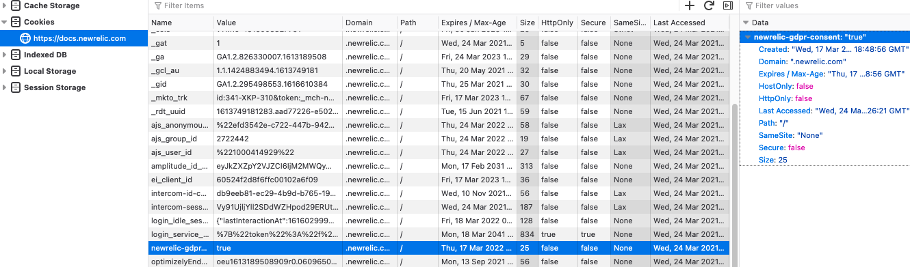Image resolution: width=910 pixels, height=267 pixels.
Task: Select the Cache Storage label
Action: pyautogui.click(x=51, y=5)
